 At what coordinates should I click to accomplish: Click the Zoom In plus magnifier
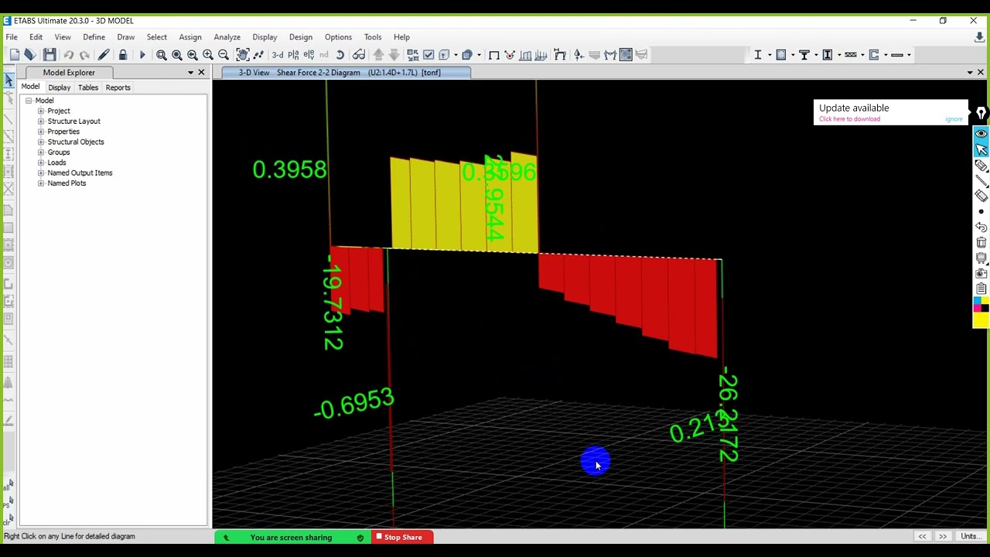208,55
